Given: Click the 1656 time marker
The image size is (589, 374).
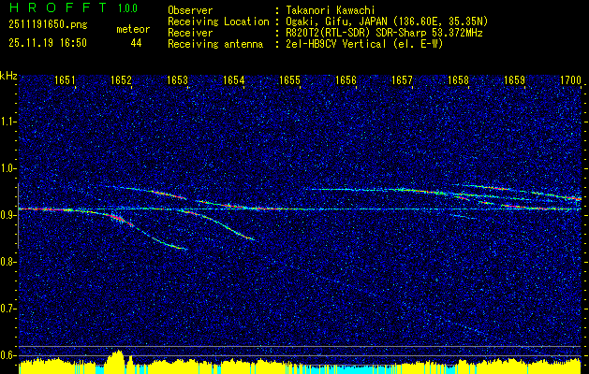Looking at the screenshot, I should tap(346, 79).
